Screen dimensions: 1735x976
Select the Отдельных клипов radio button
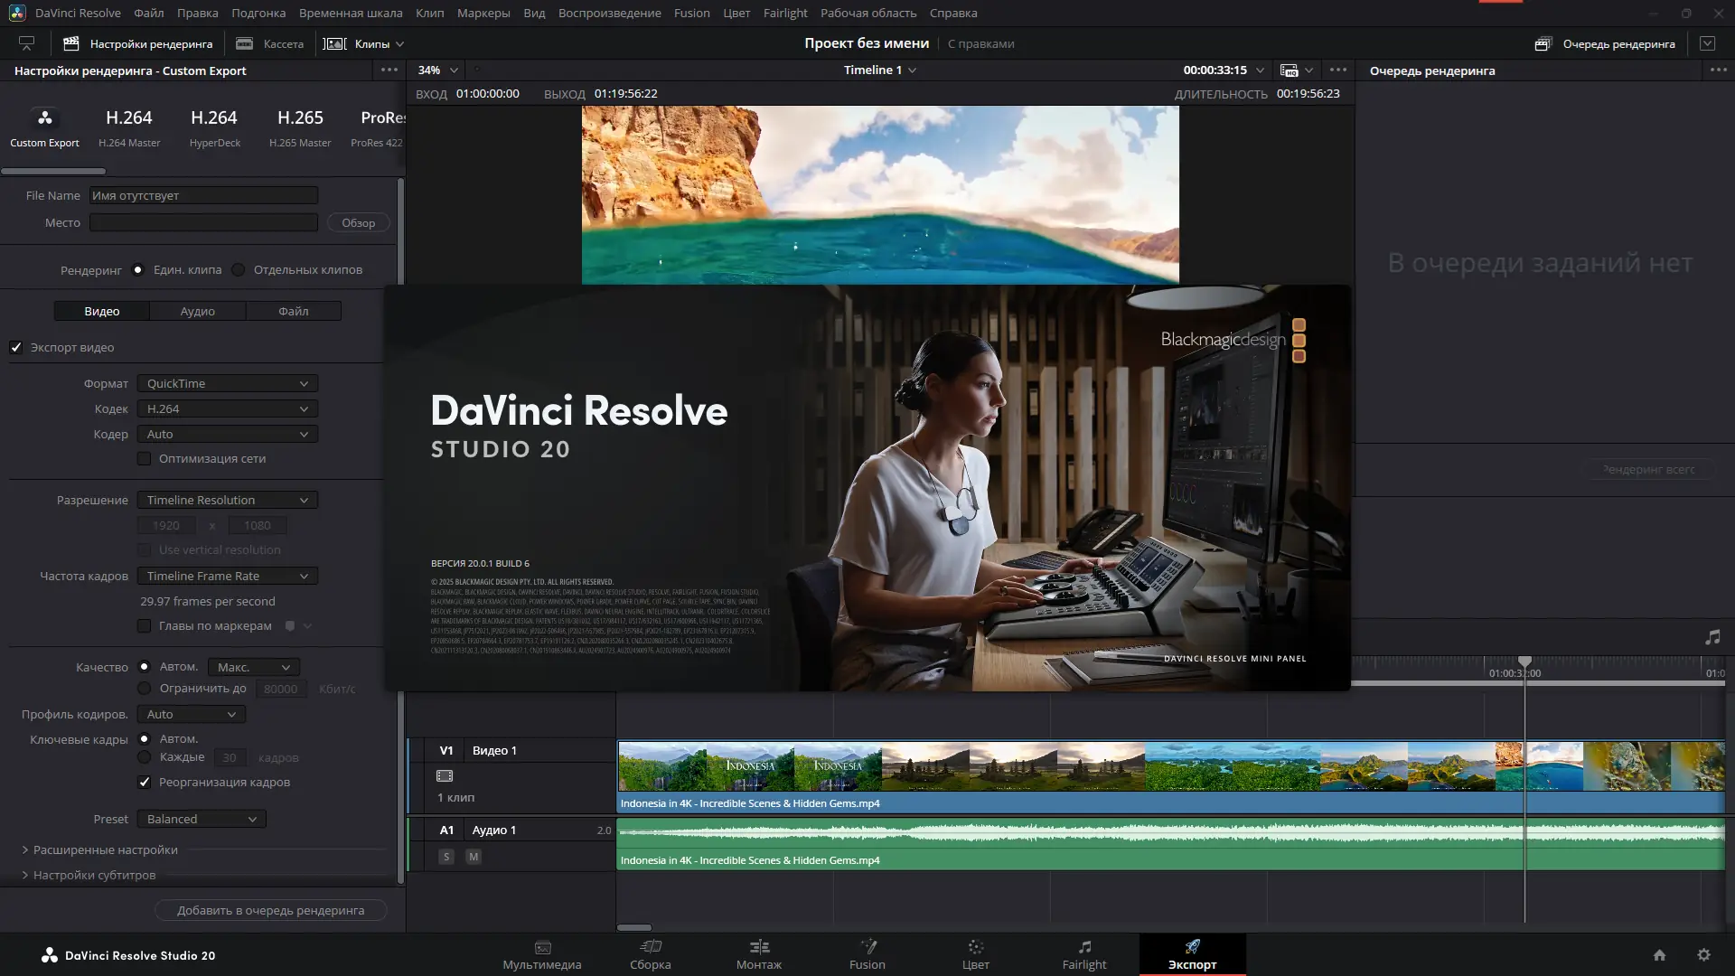238,269
